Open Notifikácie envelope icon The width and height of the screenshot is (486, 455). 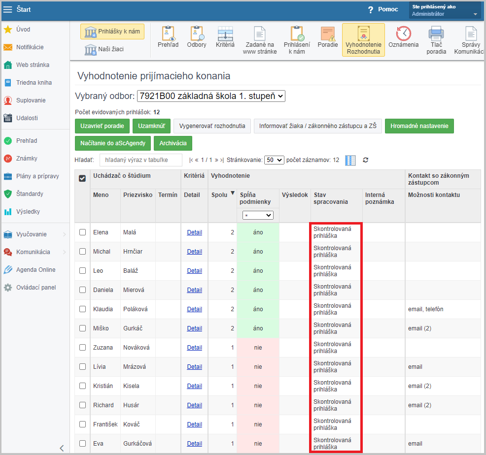pos(8,47)
